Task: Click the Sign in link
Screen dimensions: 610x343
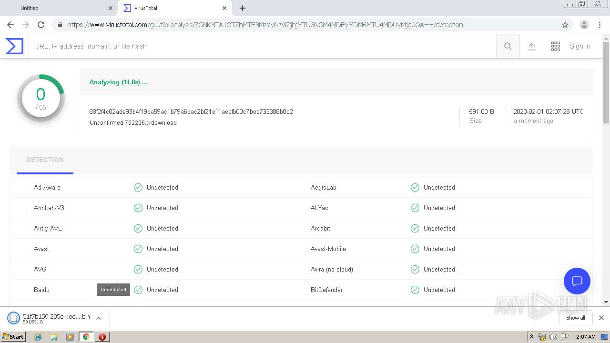Action: tap(580, 46)
